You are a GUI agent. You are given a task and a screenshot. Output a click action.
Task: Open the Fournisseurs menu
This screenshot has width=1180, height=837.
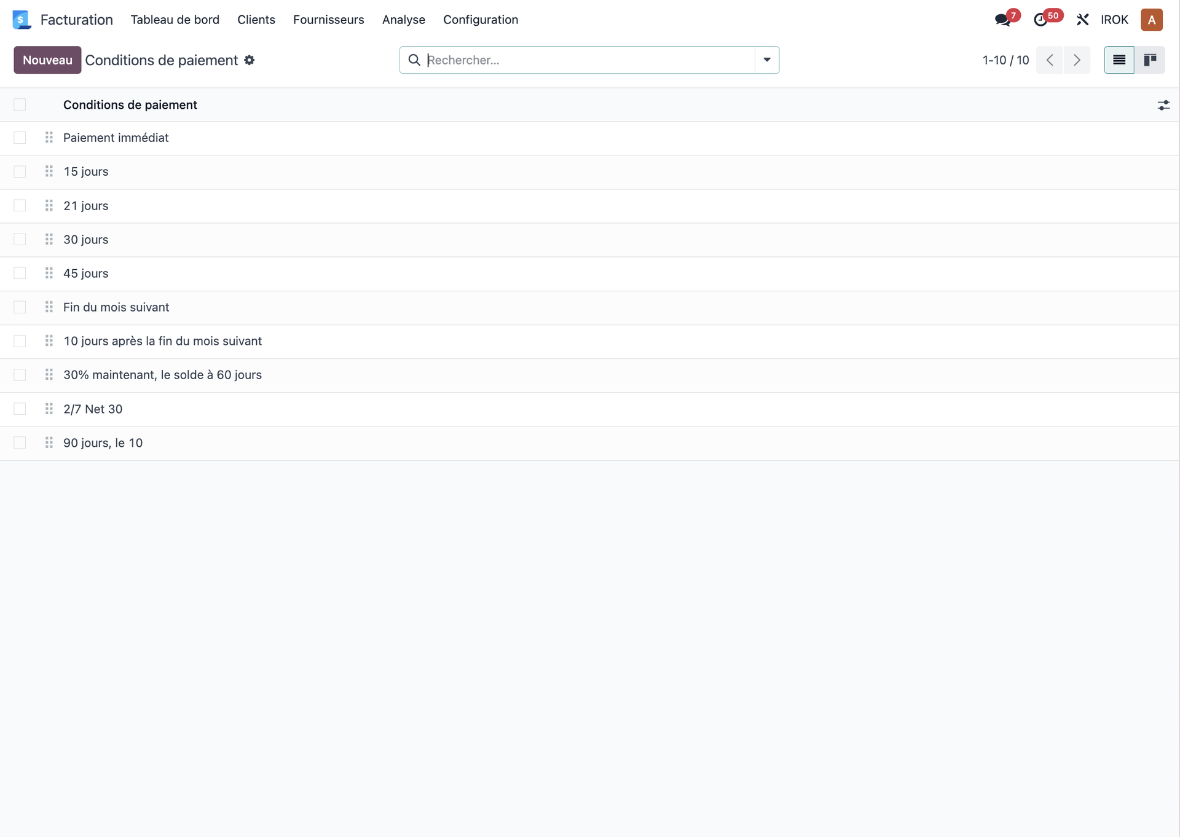(329, 20)
